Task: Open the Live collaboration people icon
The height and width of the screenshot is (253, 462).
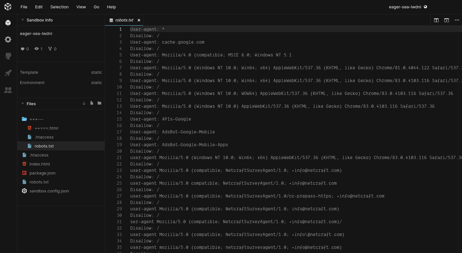Action: point(8,90)
